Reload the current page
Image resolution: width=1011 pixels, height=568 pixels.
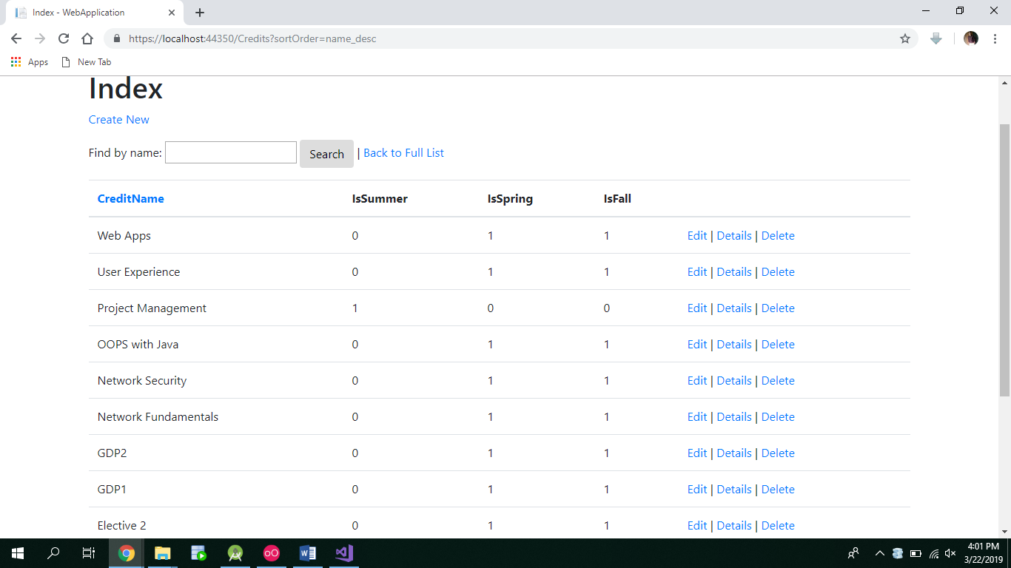coord(64,38)
